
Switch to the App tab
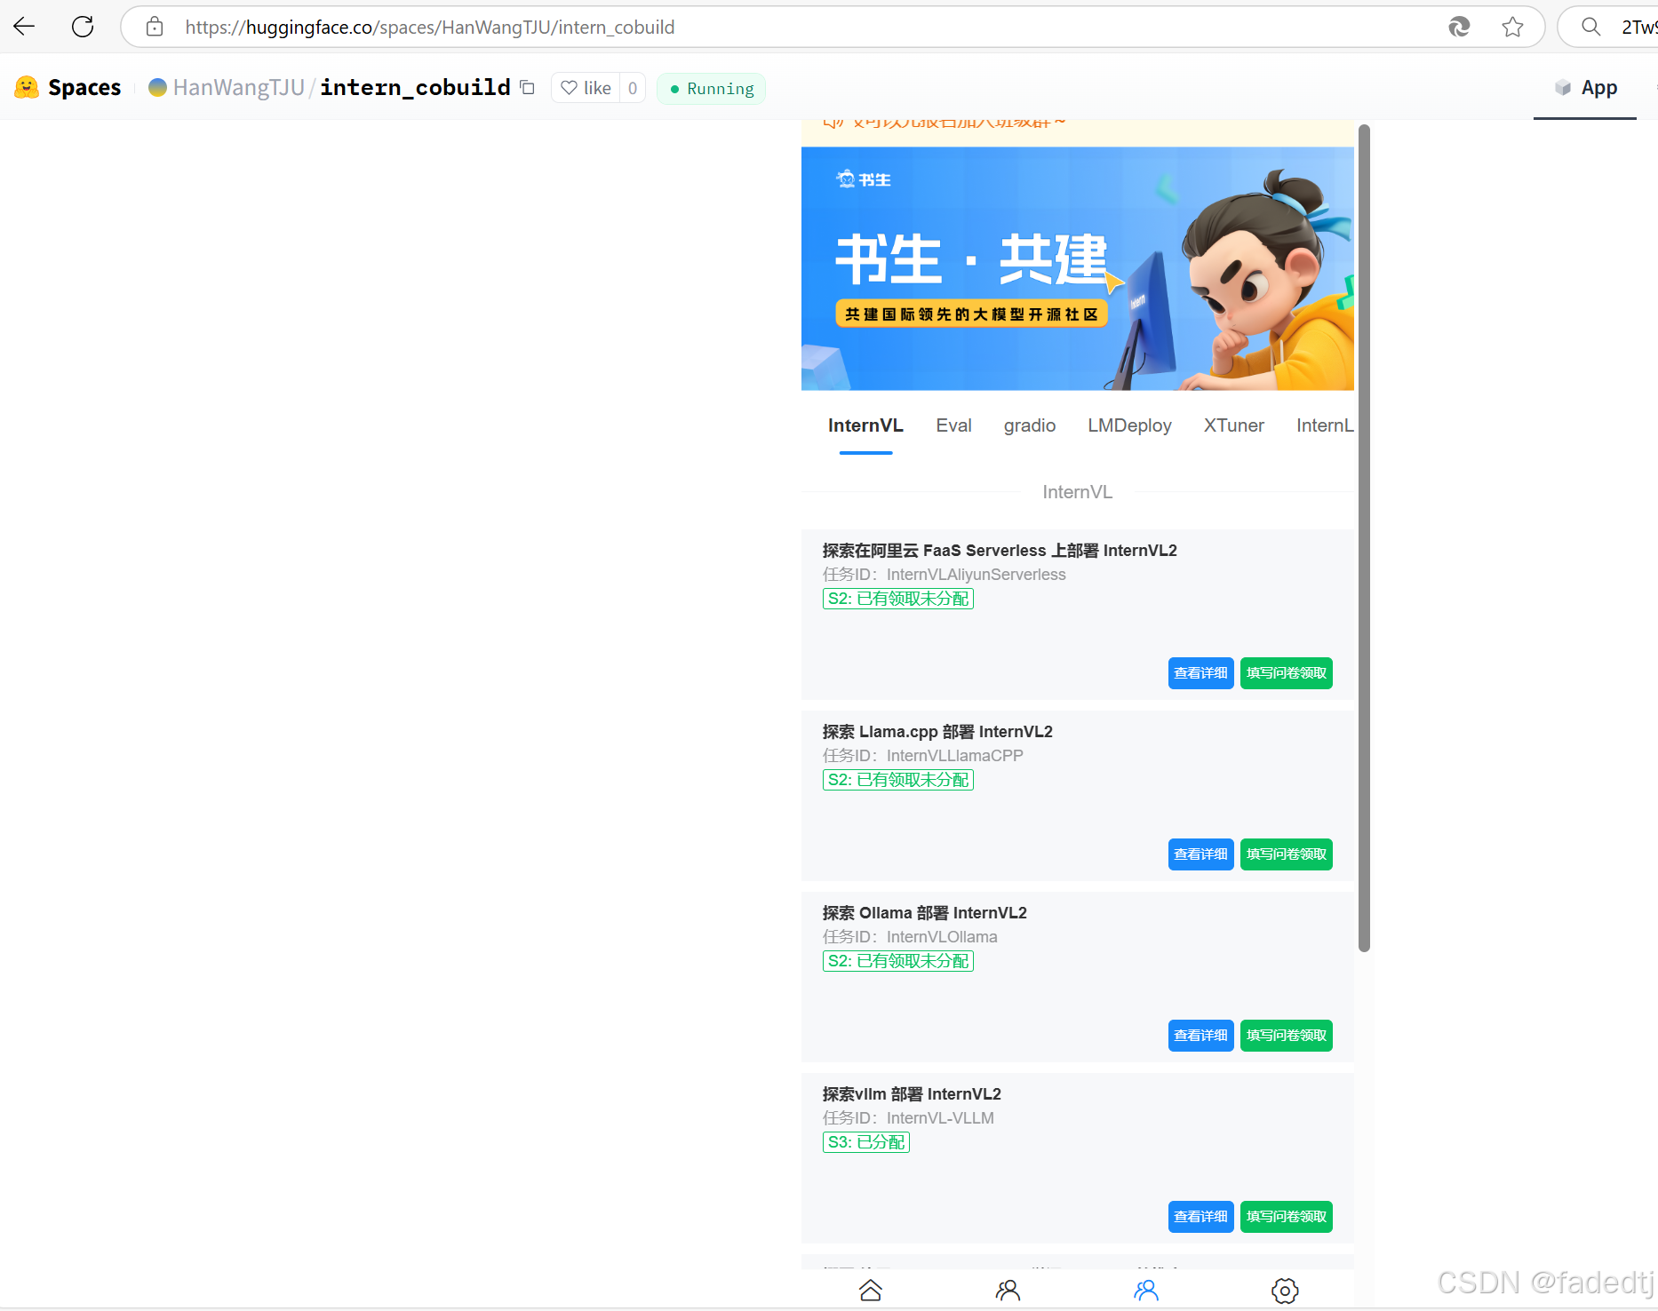pos(1585,87)
